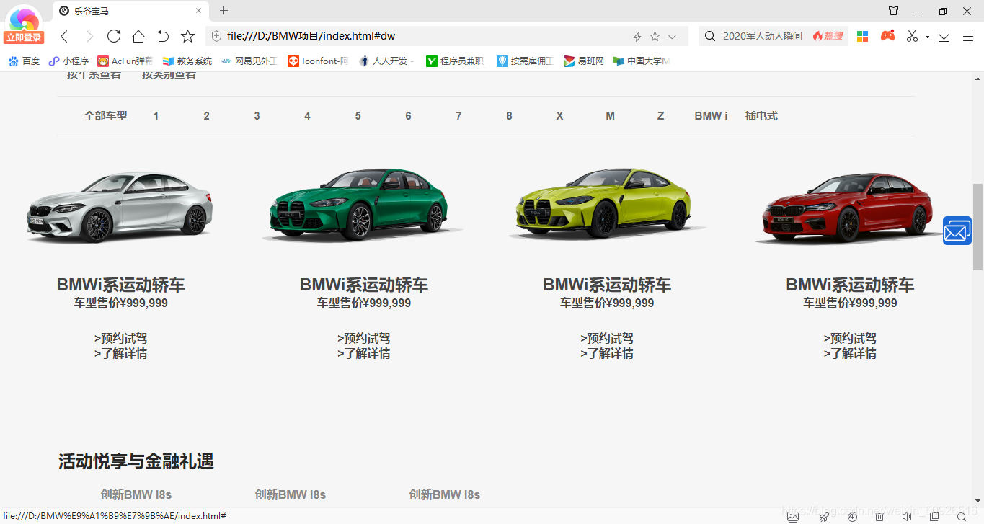Open the 教务系统 bookmark

pyautogui.click(x=187, y=61)
